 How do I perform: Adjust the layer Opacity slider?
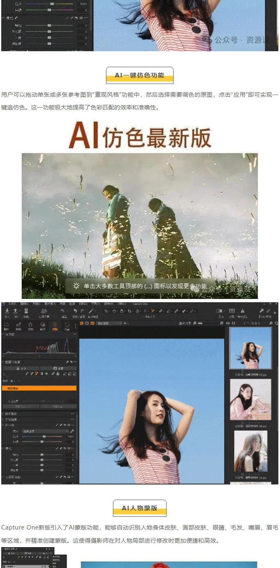click(x=43, y=401)
